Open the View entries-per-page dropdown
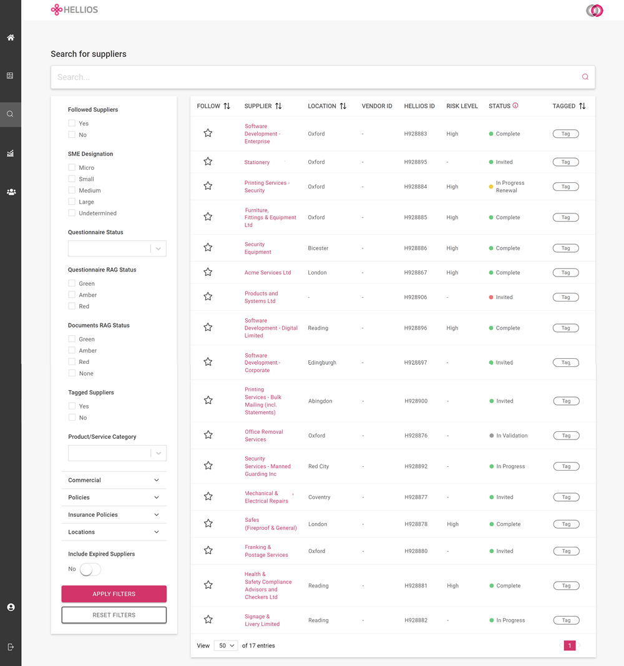624x666 pixels. (226, 645)
